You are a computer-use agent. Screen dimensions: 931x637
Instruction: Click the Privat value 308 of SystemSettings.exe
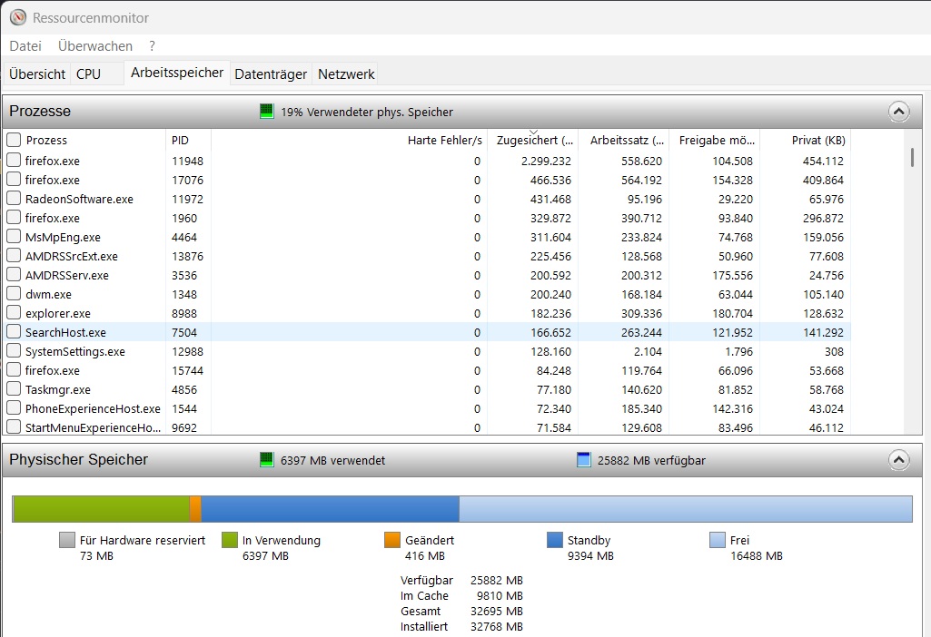point(834,351)
